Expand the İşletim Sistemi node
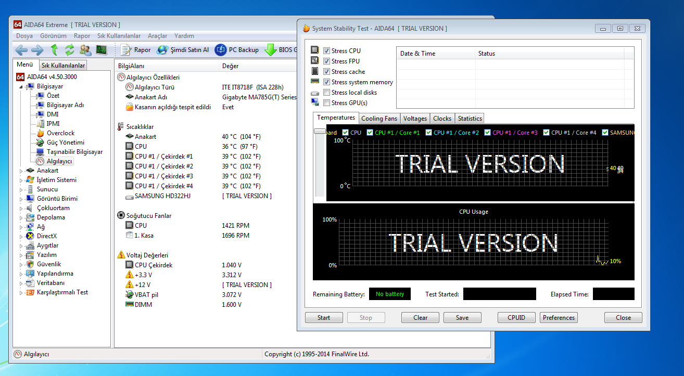The image size is (684, 376). (x=21, y=180)
